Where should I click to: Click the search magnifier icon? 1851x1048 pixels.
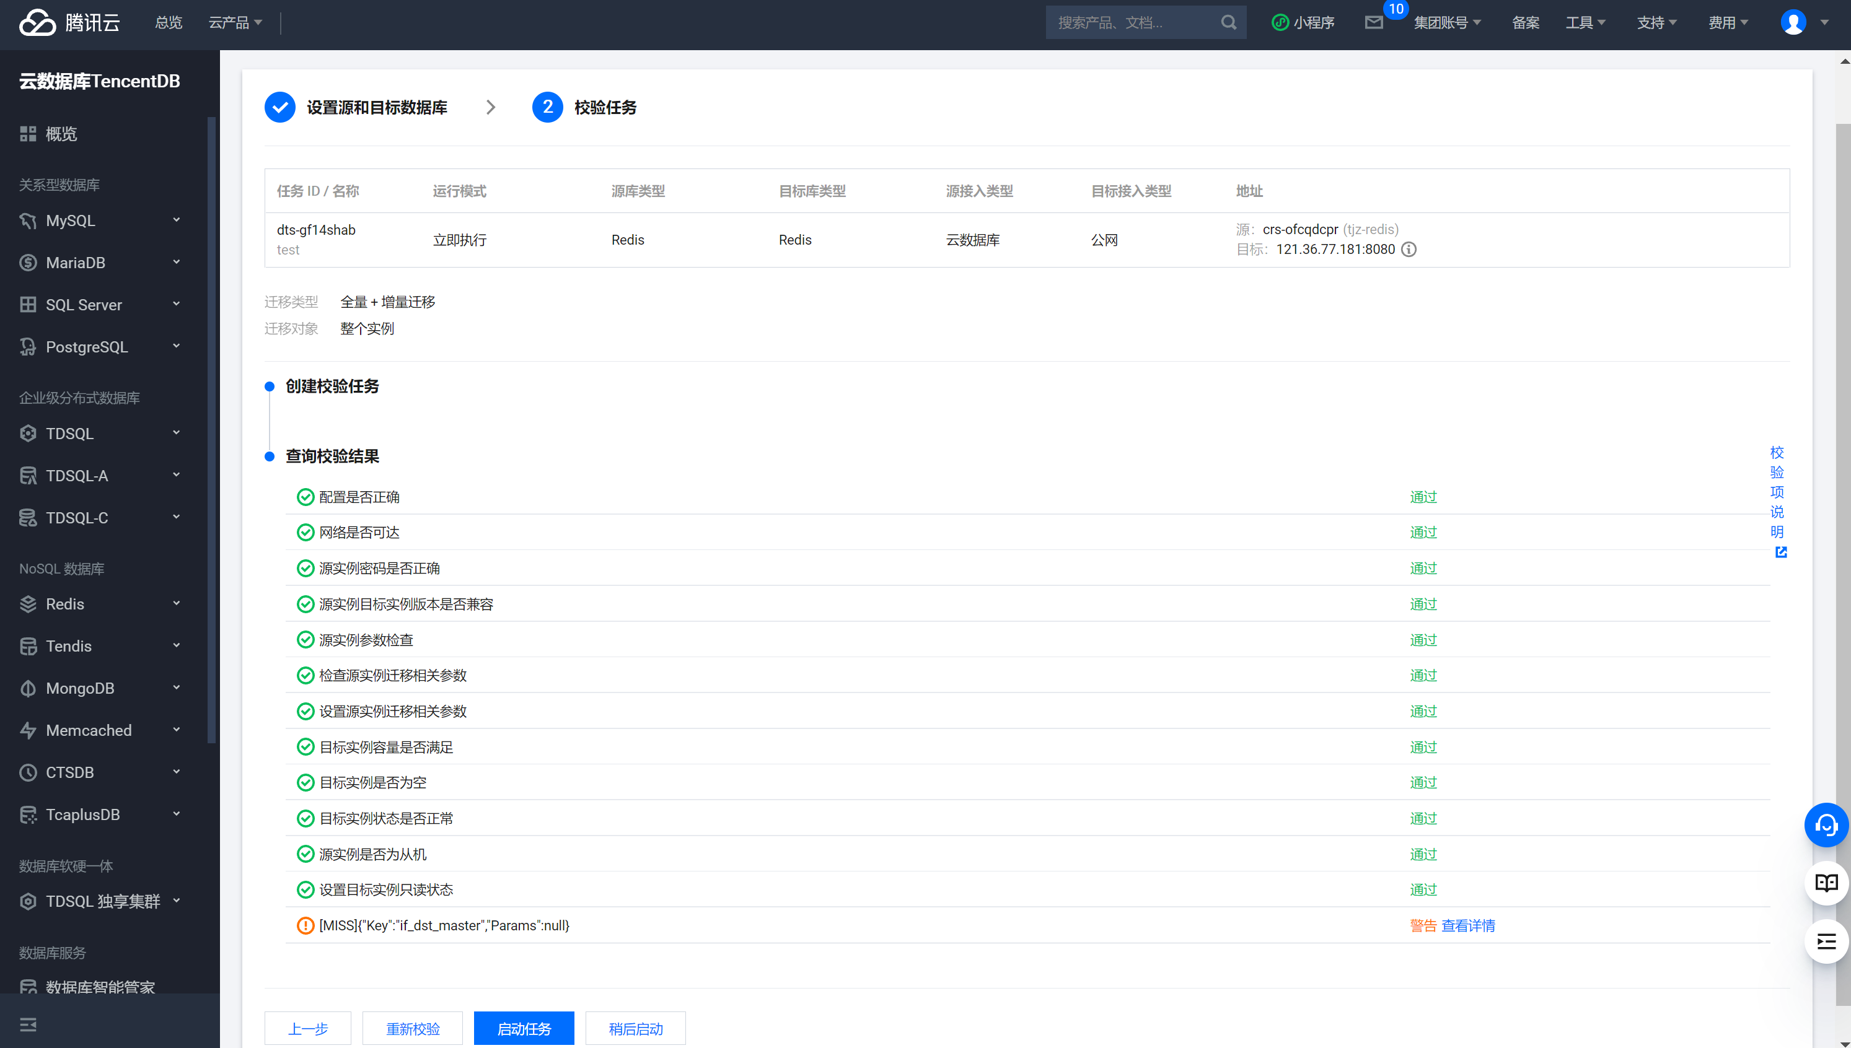[x=1228, y=22]
